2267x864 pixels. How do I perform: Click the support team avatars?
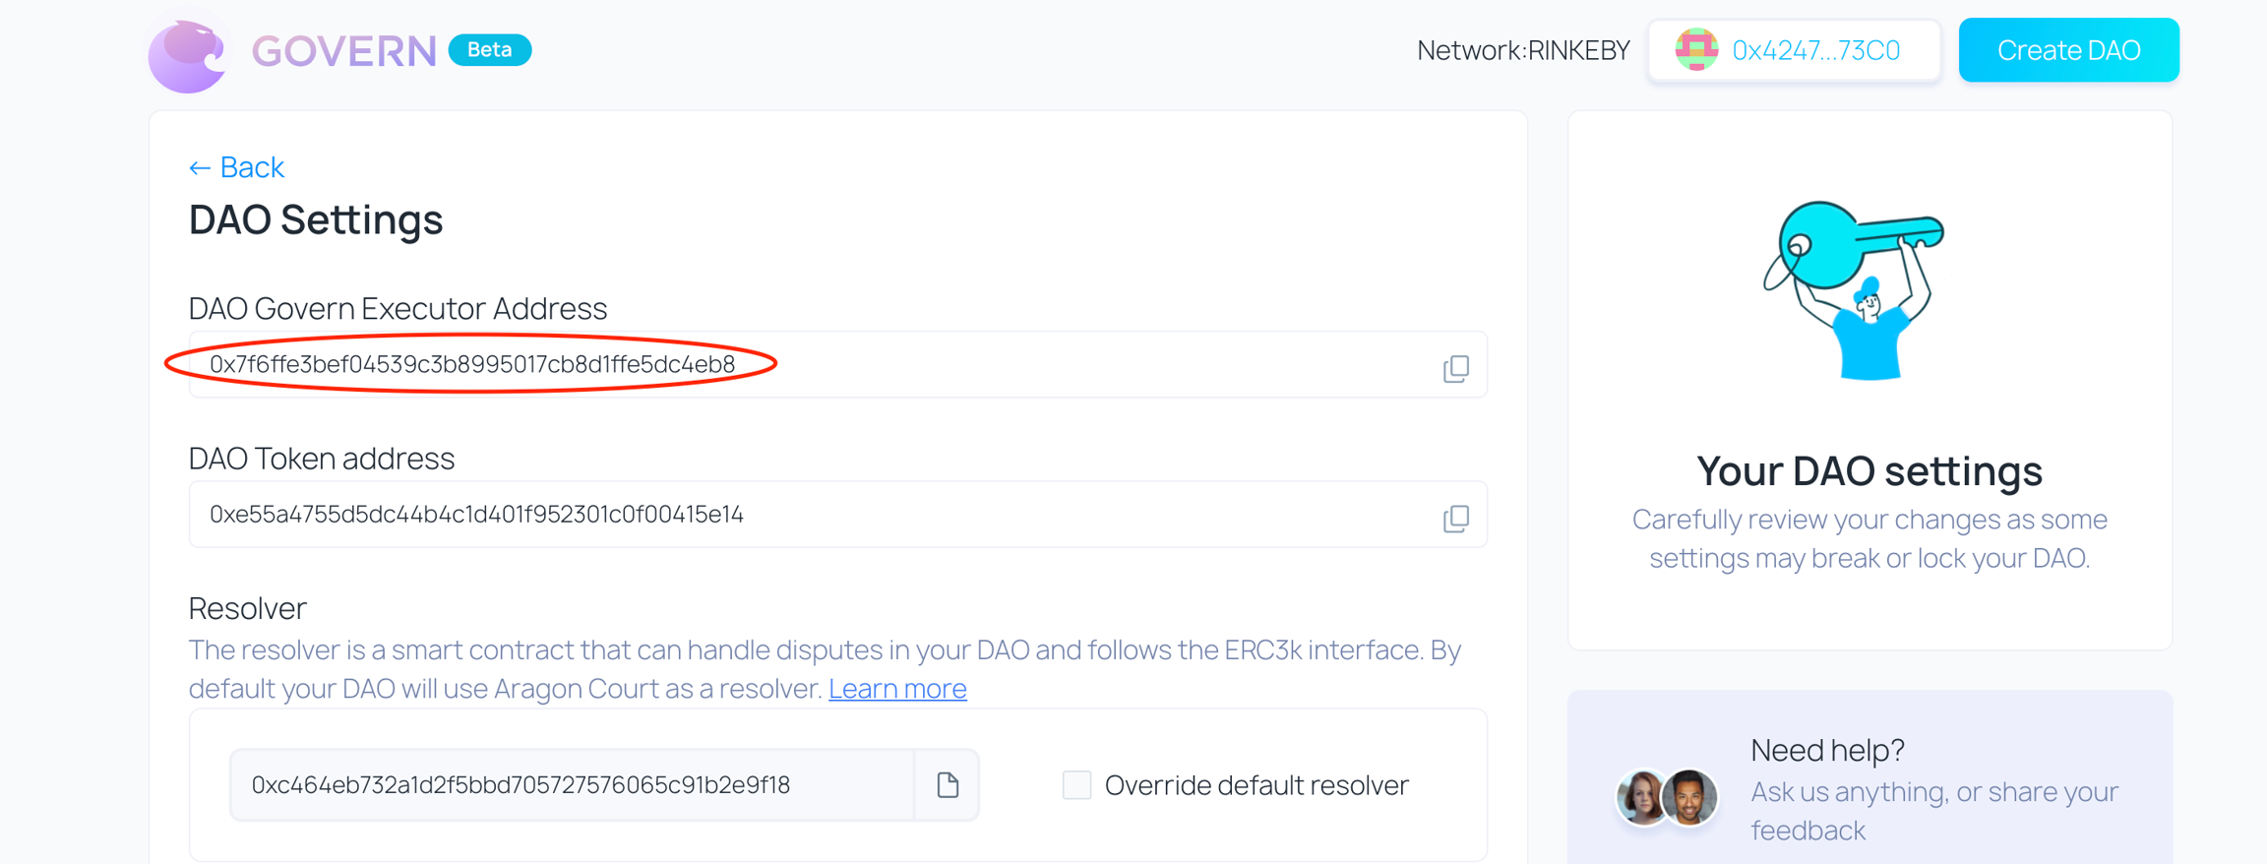click(x=1667, y=797)
